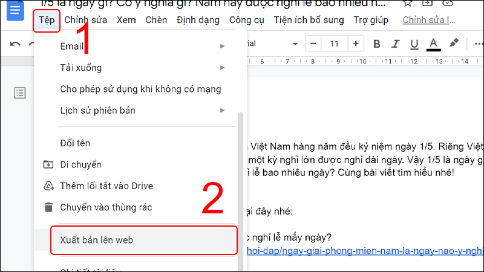Screen dimensions: 484x272
Task: Open the text color picker
Action: (433, 44)
